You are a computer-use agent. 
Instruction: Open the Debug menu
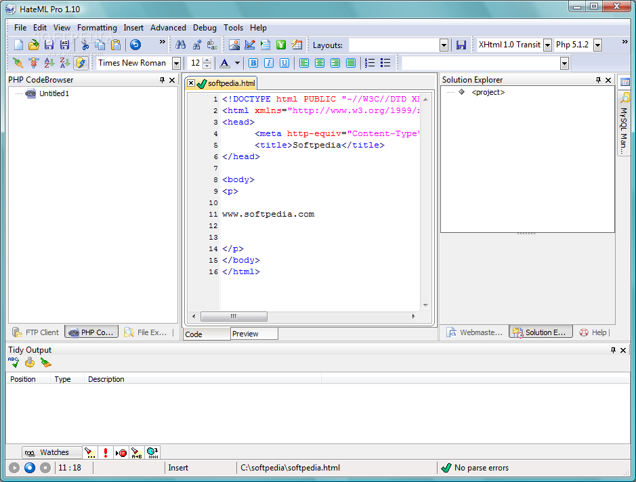point(205,28)
